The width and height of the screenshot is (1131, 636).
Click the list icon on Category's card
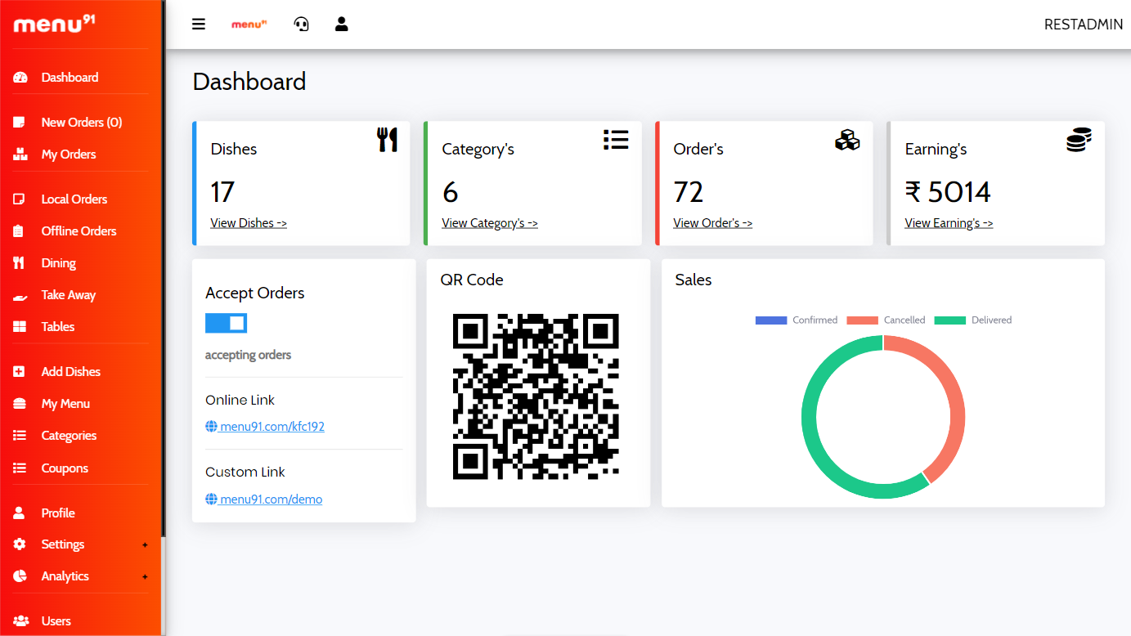tap(616, 139)
